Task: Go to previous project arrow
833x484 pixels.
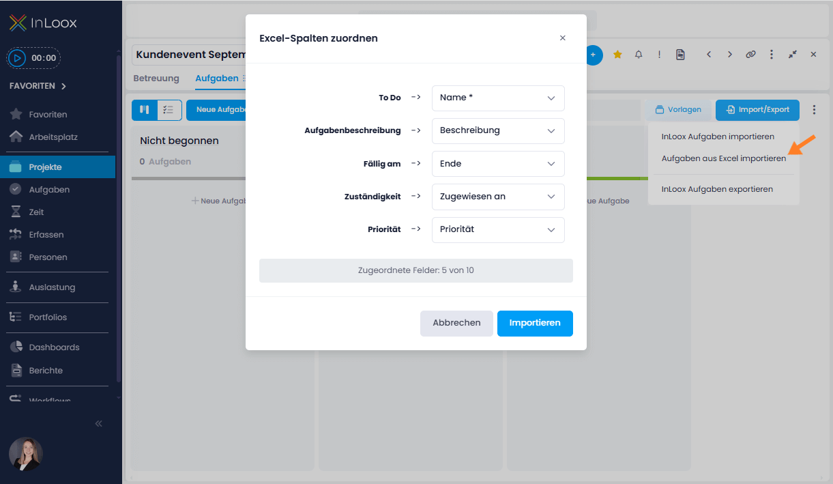Action: click(709, 55)
